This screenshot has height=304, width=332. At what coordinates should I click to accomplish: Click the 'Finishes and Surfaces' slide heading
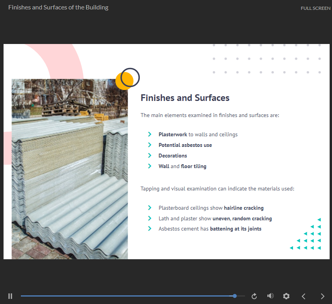(185, 98)
